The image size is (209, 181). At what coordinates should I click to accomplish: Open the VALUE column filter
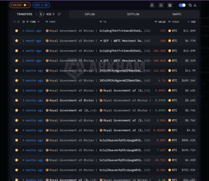click(x=156, y=22)
